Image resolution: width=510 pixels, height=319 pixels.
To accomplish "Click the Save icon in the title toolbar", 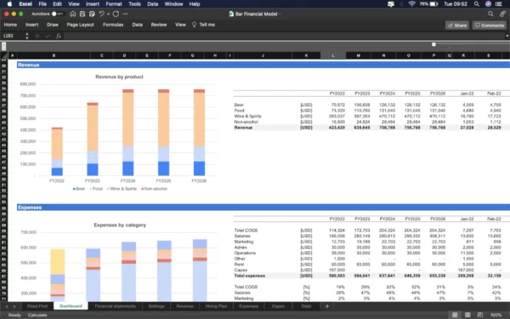I will 82,14.
